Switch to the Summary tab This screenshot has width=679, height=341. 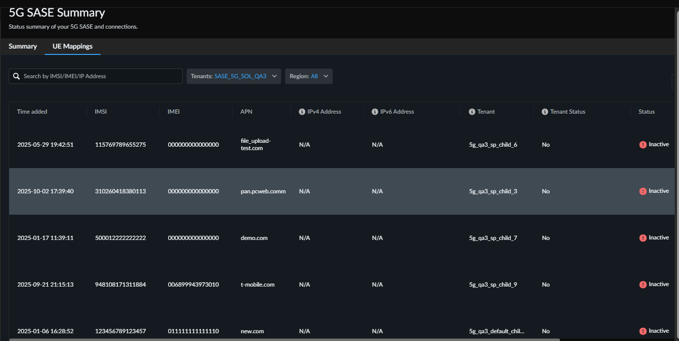click(23, 47)
